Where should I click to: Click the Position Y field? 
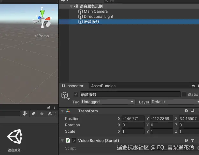161,119
